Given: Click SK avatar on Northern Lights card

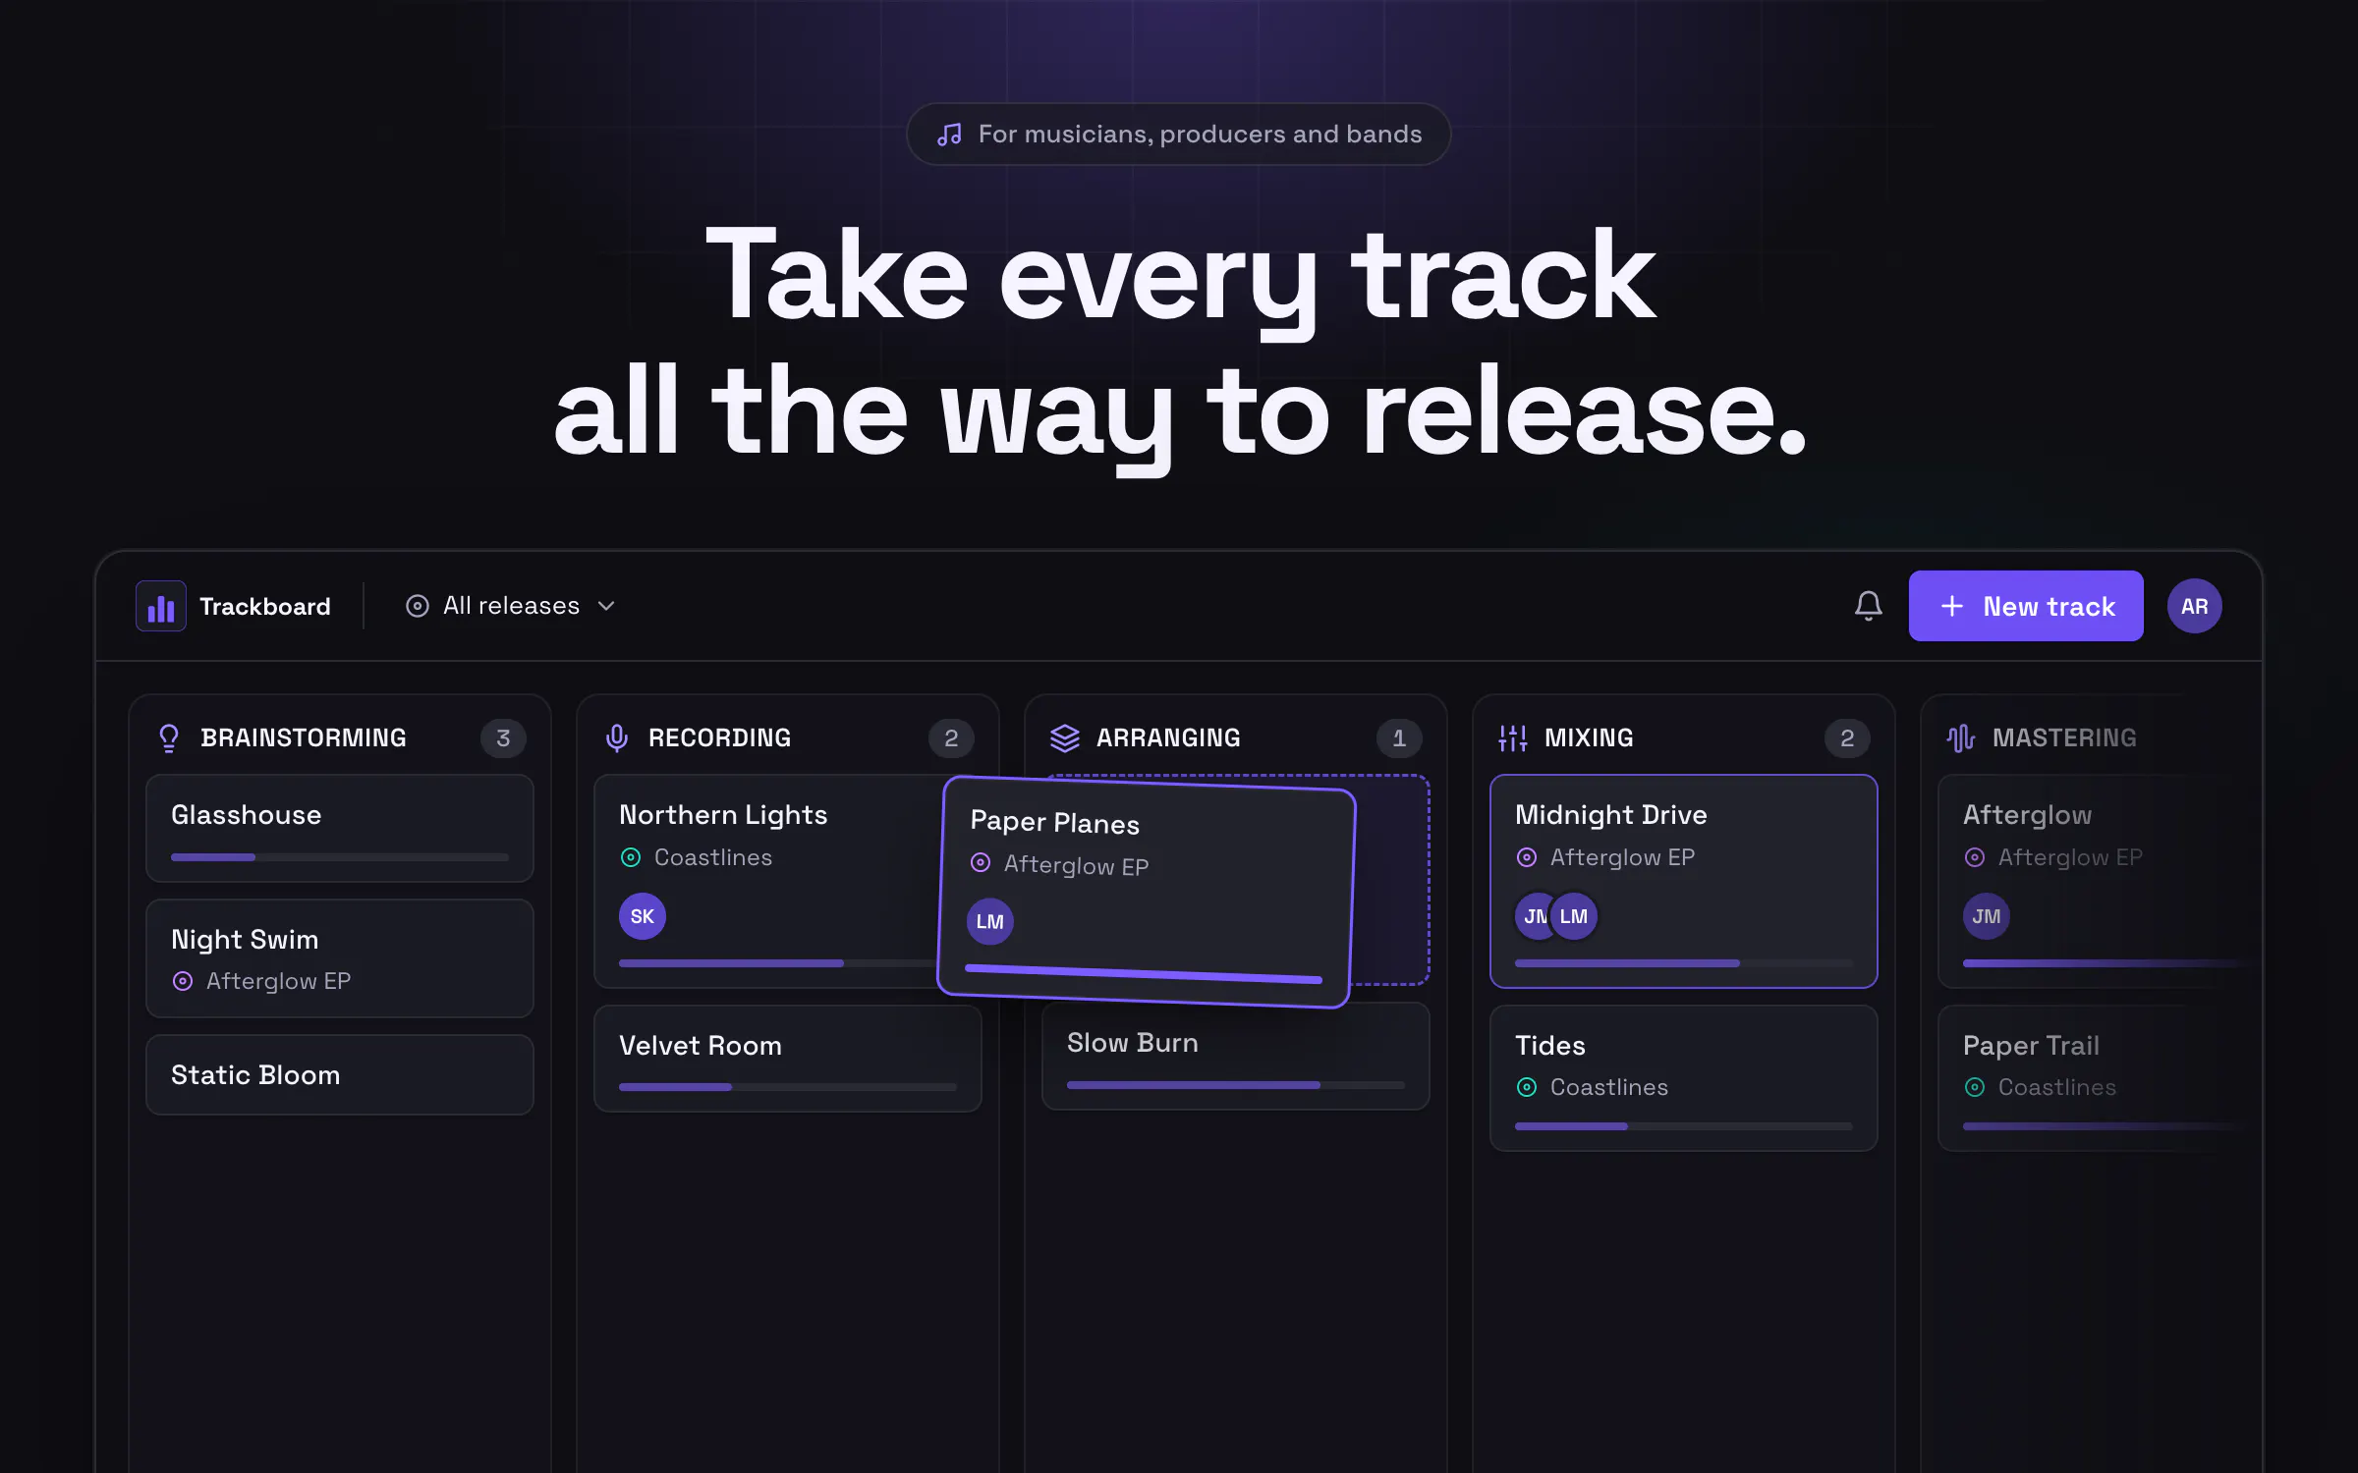Looking at the screenshot, I should click(643, 916).
